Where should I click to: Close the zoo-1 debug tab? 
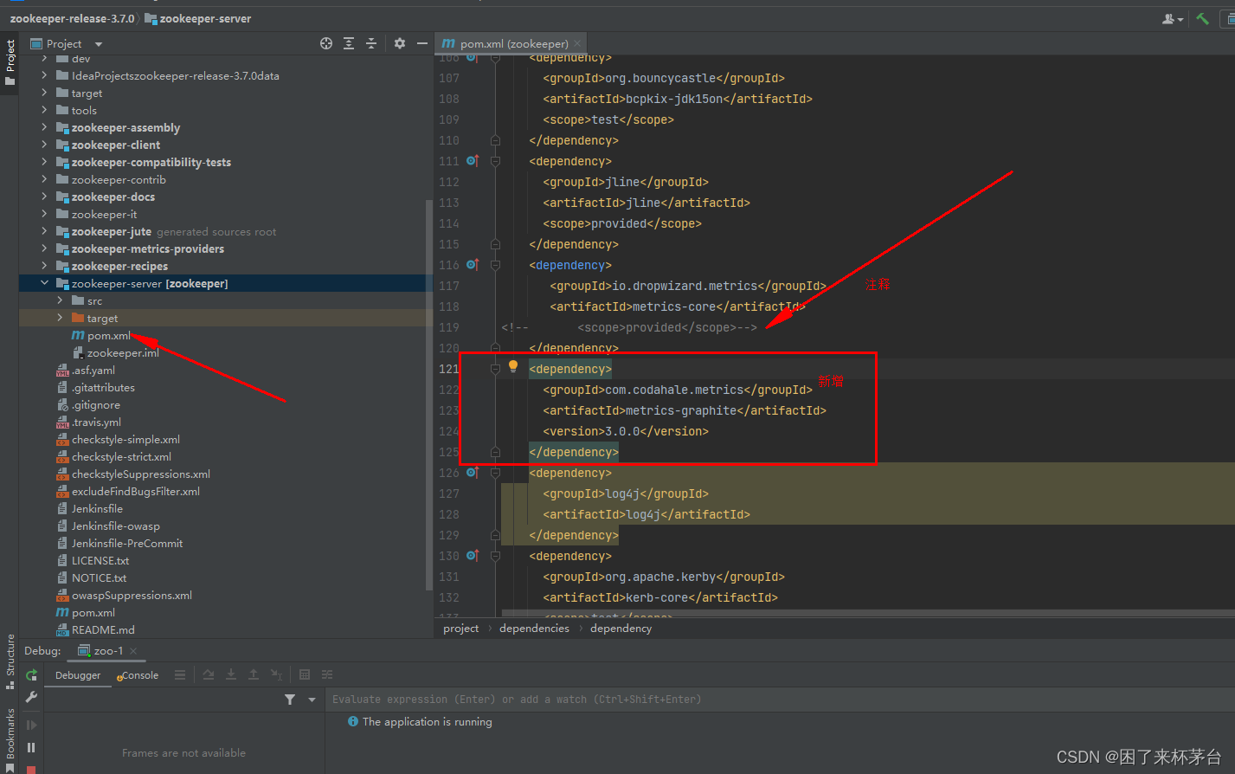pos(133,651)
